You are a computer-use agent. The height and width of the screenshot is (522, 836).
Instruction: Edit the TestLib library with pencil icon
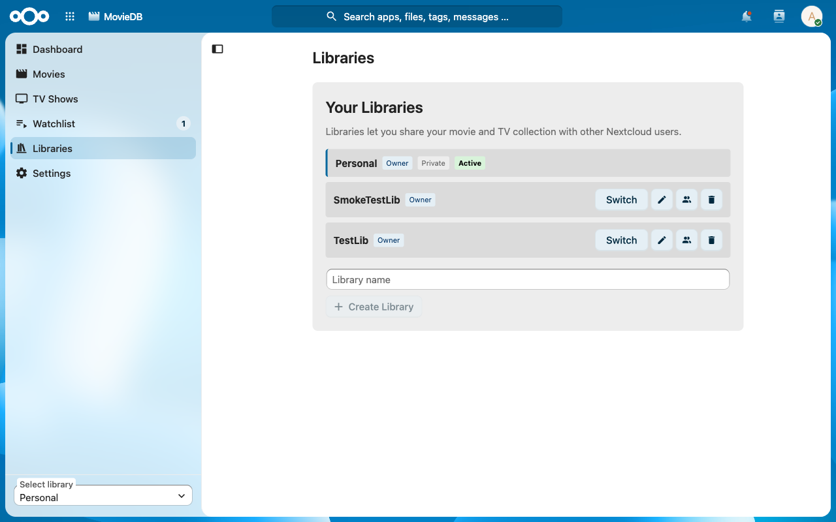(662, 240)
